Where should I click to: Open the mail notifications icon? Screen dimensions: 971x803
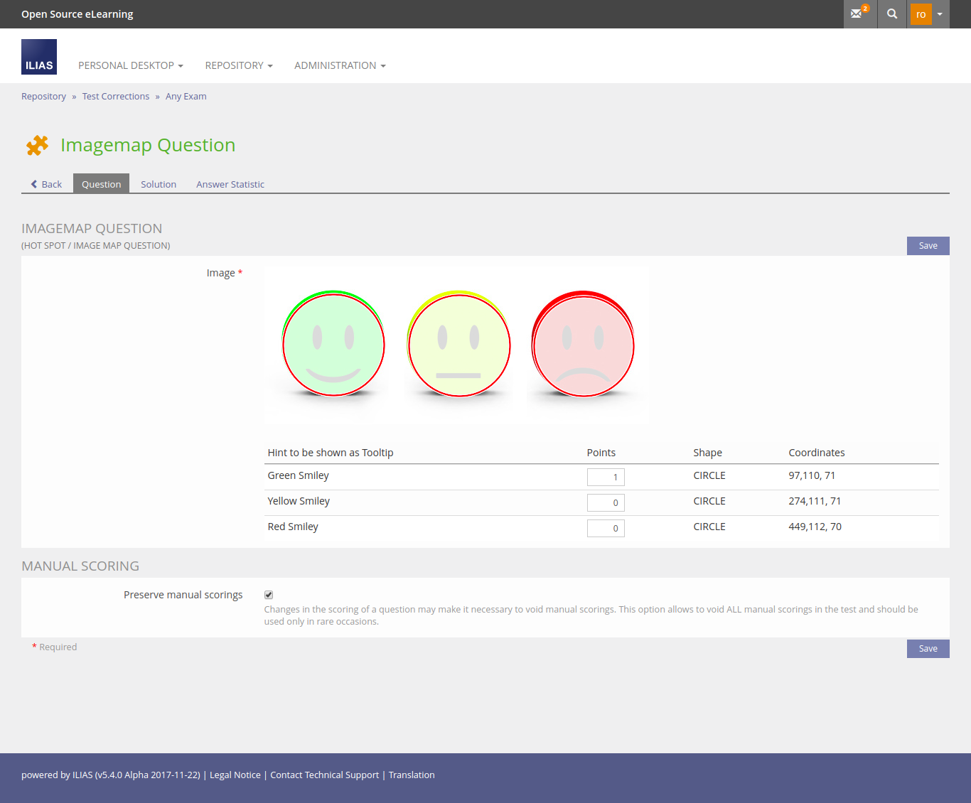click(x=859, y=14)
